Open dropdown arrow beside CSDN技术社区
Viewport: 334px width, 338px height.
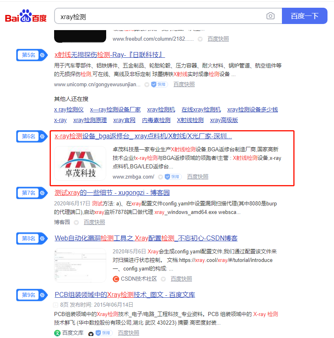coord(163,279)
